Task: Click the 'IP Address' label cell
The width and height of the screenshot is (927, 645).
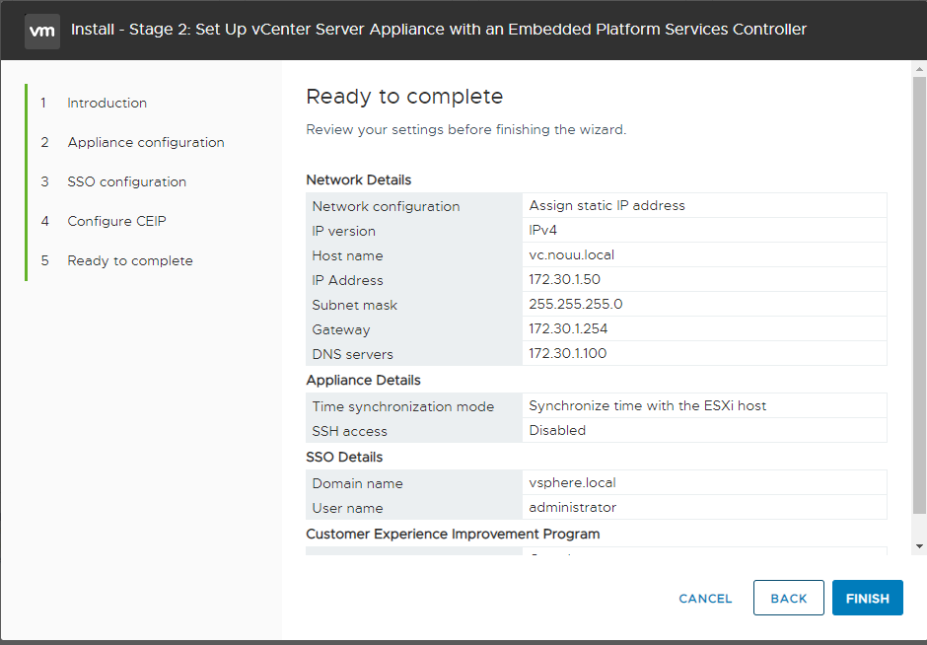Action: 414,280
